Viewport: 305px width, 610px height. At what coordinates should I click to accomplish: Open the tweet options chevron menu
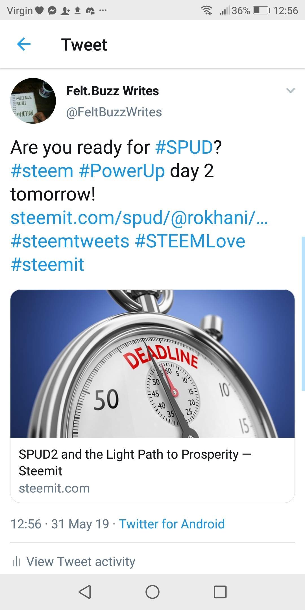(290, 91)
